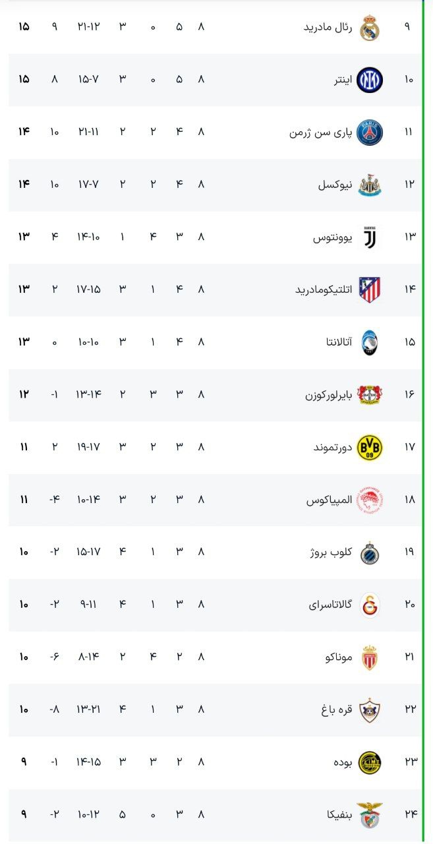Click the Inter Milan logo

pos(370,80)
